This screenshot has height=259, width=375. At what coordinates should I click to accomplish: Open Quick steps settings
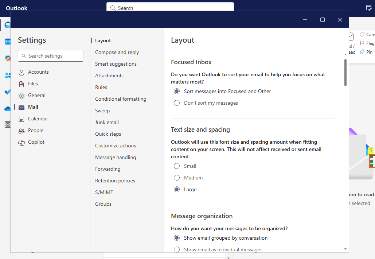[108, 134]
